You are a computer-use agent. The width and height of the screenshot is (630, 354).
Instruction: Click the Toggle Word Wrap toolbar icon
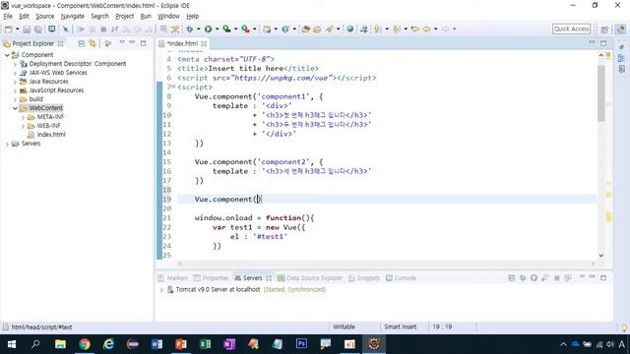tap(163, 29)
